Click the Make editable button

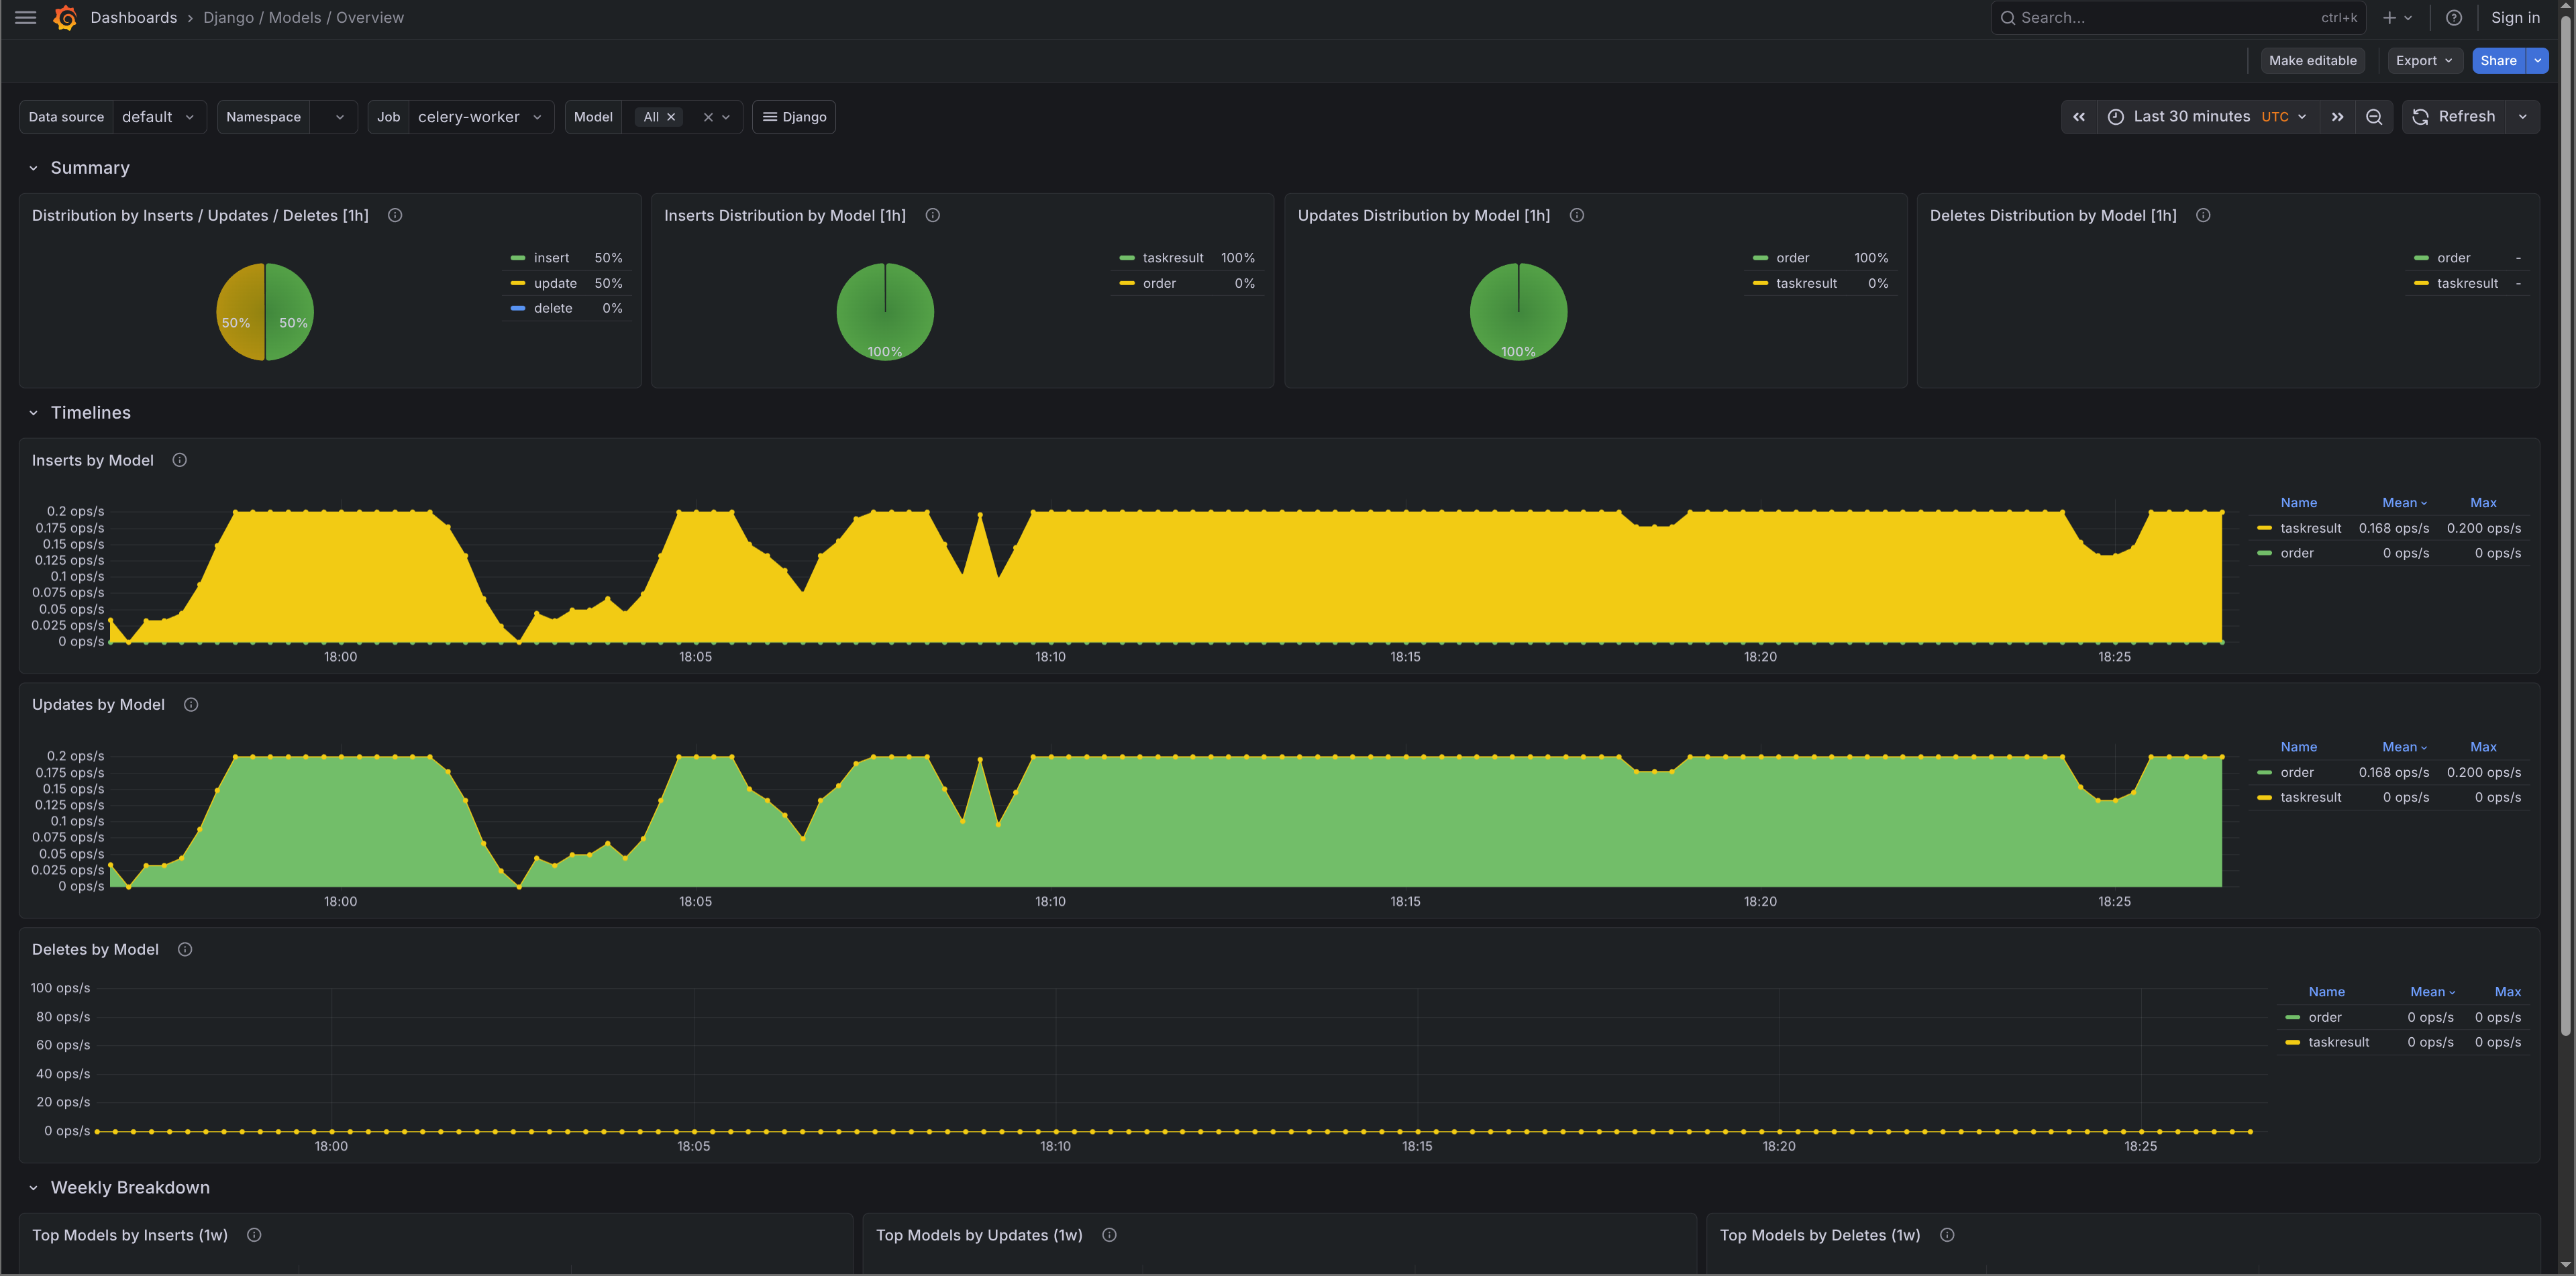pyautogui.click(x=2312, y=61)
